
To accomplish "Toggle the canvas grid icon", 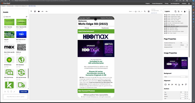I will [x=149, y=11].
